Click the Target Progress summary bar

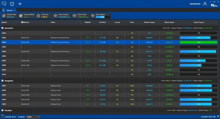[103, 17]
